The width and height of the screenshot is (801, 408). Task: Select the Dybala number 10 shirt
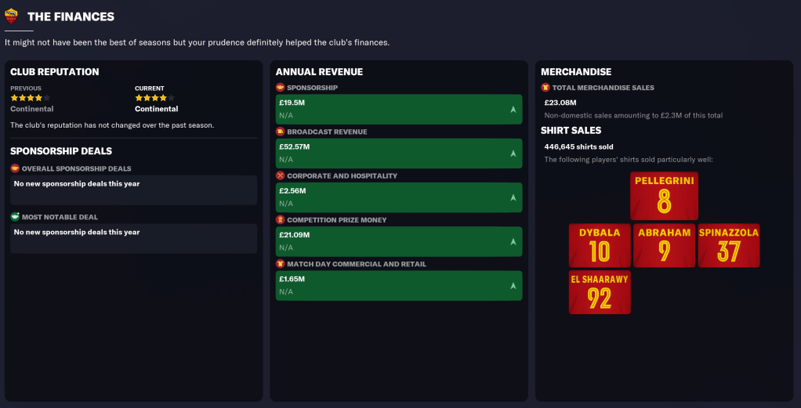click(x=600, y=245)
